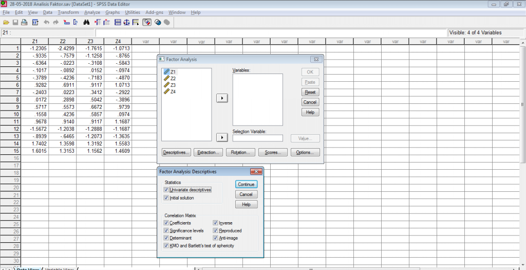
Task: Uncheck the Anti-image checkbox
Action: pyautogui.click(x=216, y=238)
